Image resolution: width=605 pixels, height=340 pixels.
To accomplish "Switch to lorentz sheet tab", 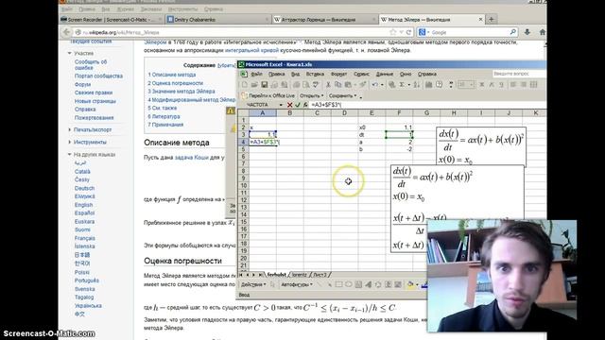I will coord(300,275).
